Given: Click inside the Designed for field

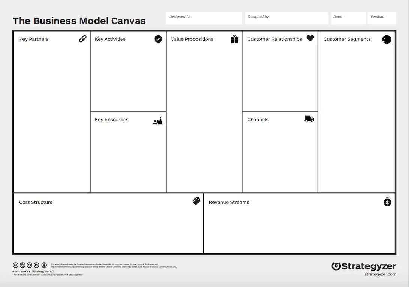Looking at the screenshot, I should 203,18.
